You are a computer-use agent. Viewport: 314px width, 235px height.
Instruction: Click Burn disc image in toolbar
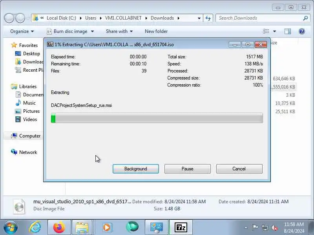(67, 31)
